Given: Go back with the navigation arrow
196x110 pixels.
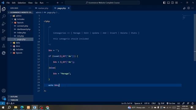Looking at the screenshot, I should coord(58,3).
